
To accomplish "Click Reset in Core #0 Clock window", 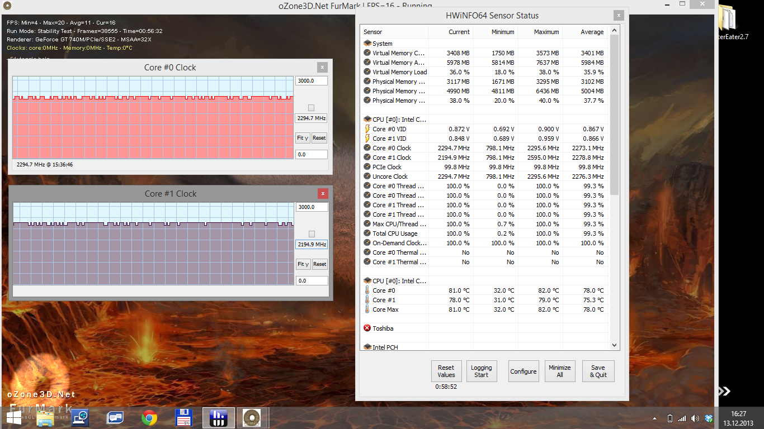I will (x=319, y=138).
